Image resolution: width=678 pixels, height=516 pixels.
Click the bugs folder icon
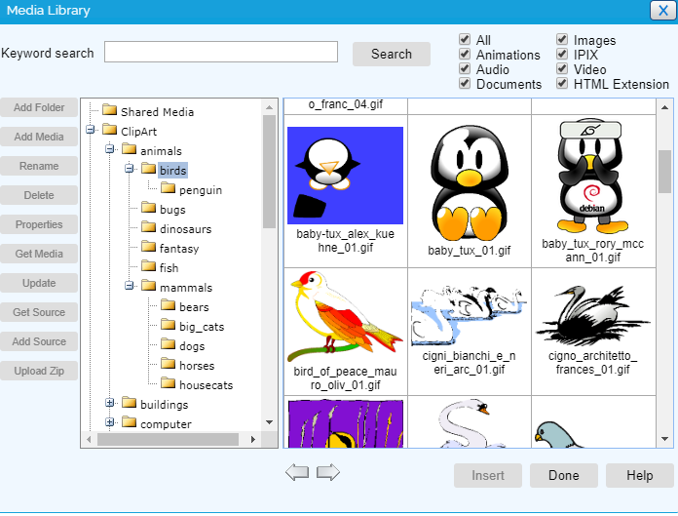(149, 208)
